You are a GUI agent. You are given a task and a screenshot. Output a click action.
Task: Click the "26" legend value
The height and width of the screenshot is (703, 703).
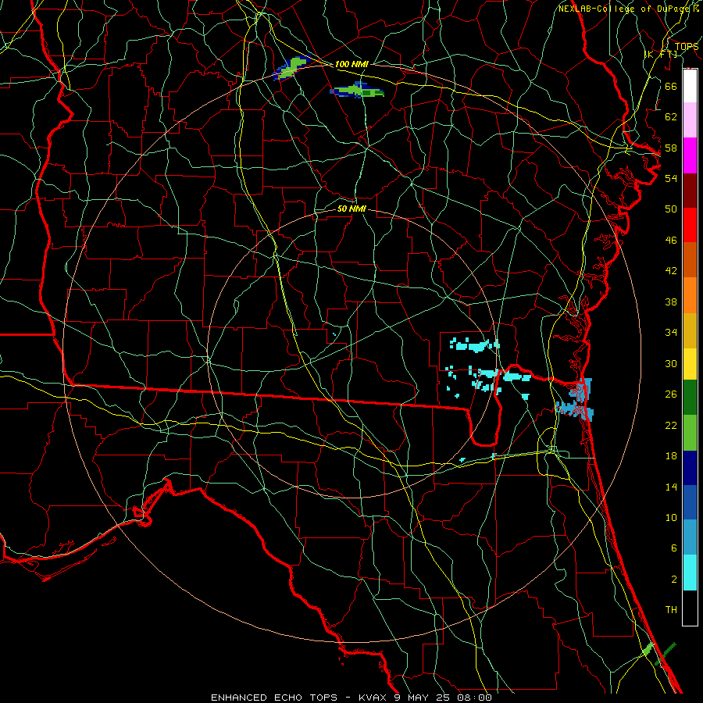pyautogui.click(x=671, y=394)
